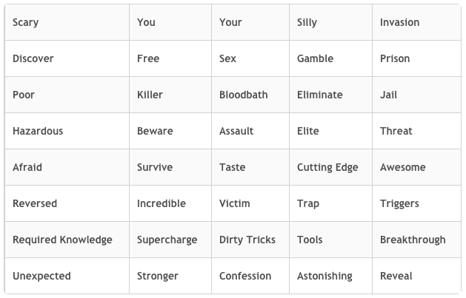The width and height of the screenshot is (466, 298).
Task: Click the "Prison" cell text
Action: (x=395, y=58)
